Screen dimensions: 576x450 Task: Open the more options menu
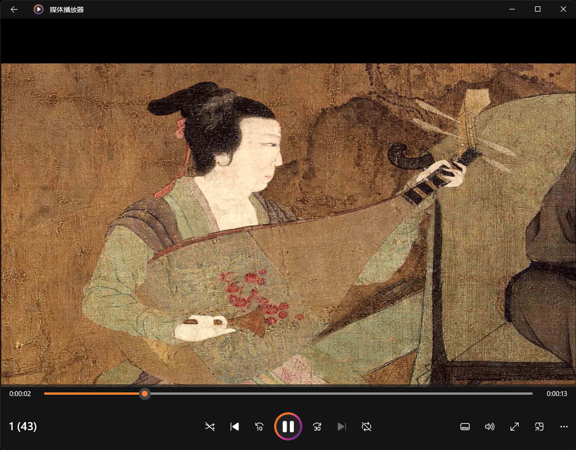(x=564, y=427)
